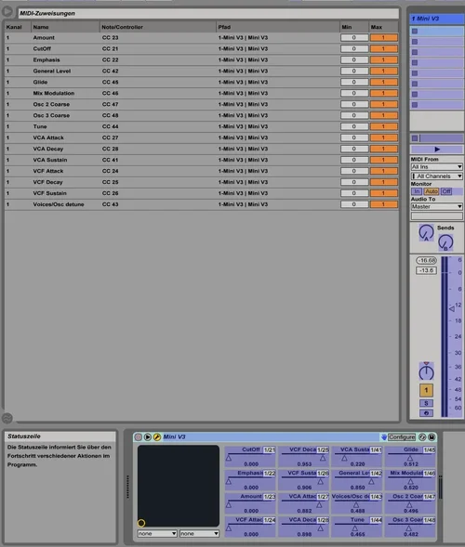Set Monitor to In
This screenshot has width=465, height=547.
click(417, 191)
